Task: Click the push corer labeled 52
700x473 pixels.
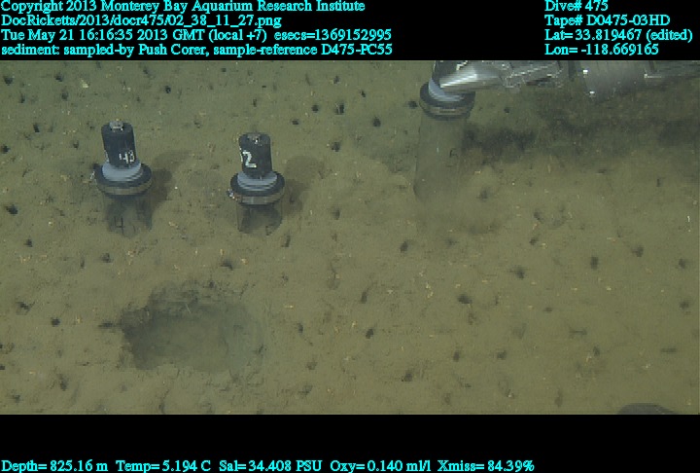Action: (x=258, y=181)
